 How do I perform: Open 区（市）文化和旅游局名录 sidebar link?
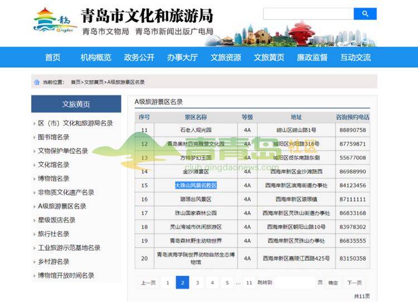pyautogui.click(x=75, y=123)
